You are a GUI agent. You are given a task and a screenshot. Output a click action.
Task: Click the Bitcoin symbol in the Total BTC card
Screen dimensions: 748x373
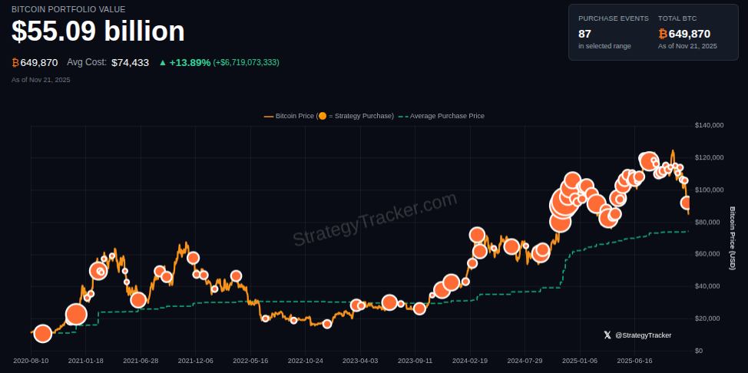663,34
